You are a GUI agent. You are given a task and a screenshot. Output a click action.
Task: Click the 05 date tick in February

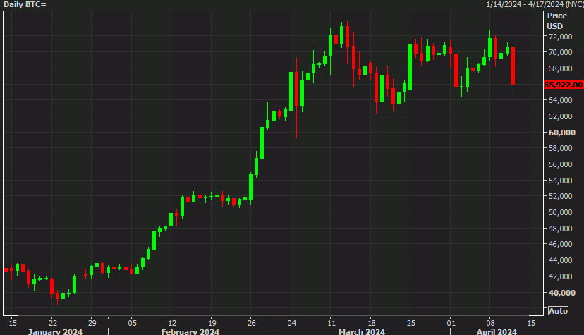tap(132, 323)
